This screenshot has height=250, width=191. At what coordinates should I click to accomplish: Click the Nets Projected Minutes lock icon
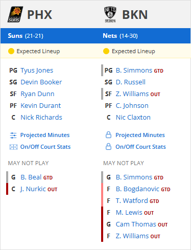click(109, 135)
